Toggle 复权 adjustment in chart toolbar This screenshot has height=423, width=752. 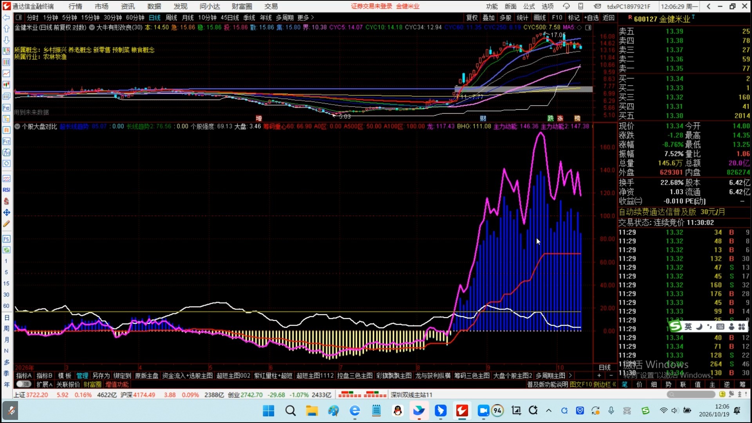click(x=472, y=18)
